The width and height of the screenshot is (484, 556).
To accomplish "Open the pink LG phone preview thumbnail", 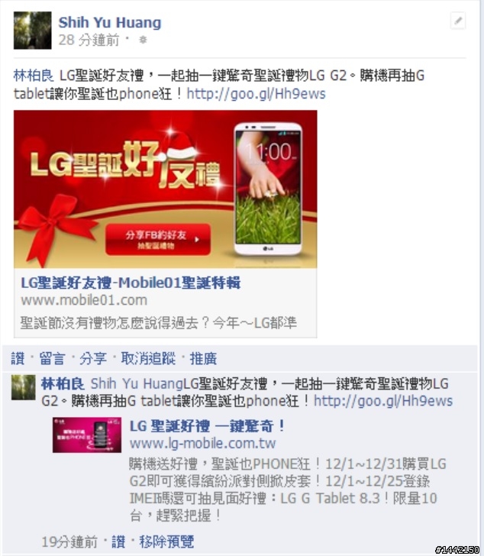I will point(87,435).
